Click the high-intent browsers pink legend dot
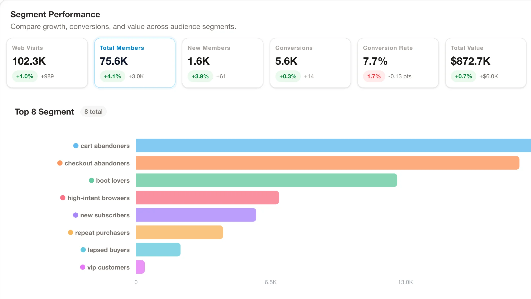This screenshot has width=531, height=299. (x=63, y=198)
